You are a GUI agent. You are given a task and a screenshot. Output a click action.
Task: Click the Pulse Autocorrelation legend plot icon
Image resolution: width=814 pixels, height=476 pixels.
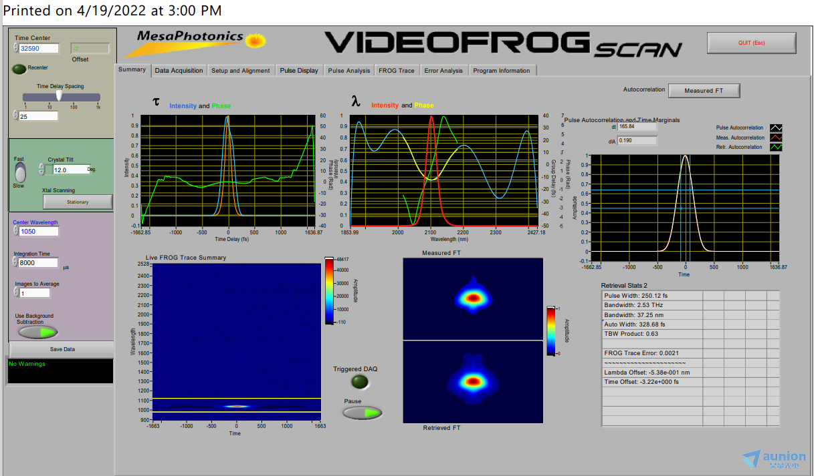click(x=777, y=128)
